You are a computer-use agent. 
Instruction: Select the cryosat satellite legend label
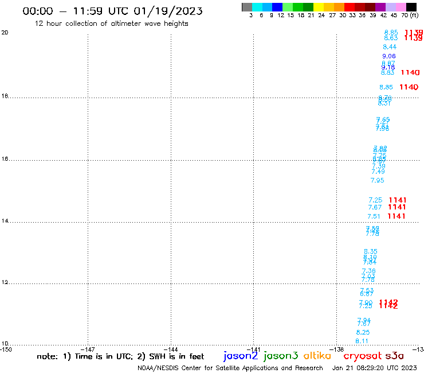[362, 356]
